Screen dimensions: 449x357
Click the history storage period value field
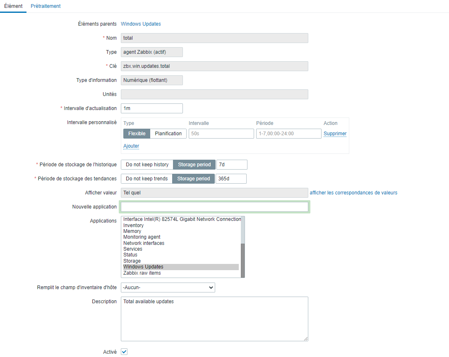click(x=232, y=165)
